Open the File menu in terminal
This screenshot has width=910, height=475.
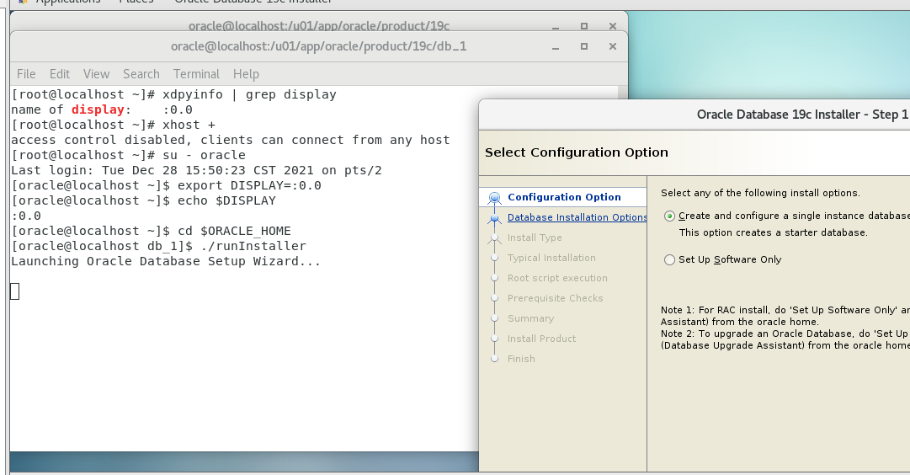coord(26,74)
